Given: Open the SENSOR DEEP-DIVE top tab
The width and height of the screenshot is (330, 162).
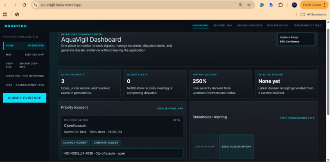Looking at the screenshot, I should (250, 25).
